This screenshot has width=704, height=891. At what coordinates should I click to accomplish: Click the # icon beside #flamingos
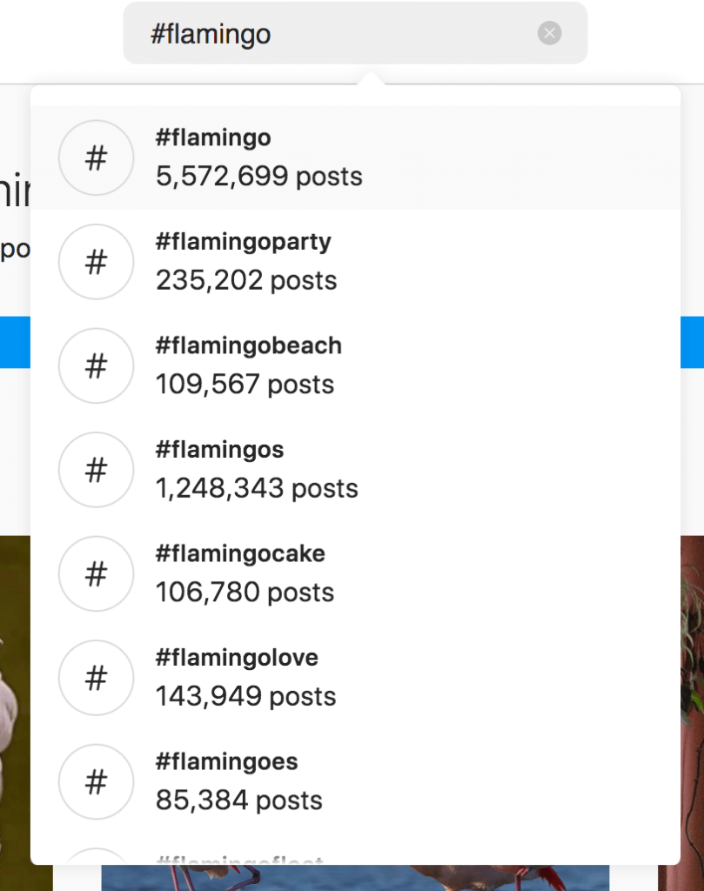point(96,470)
